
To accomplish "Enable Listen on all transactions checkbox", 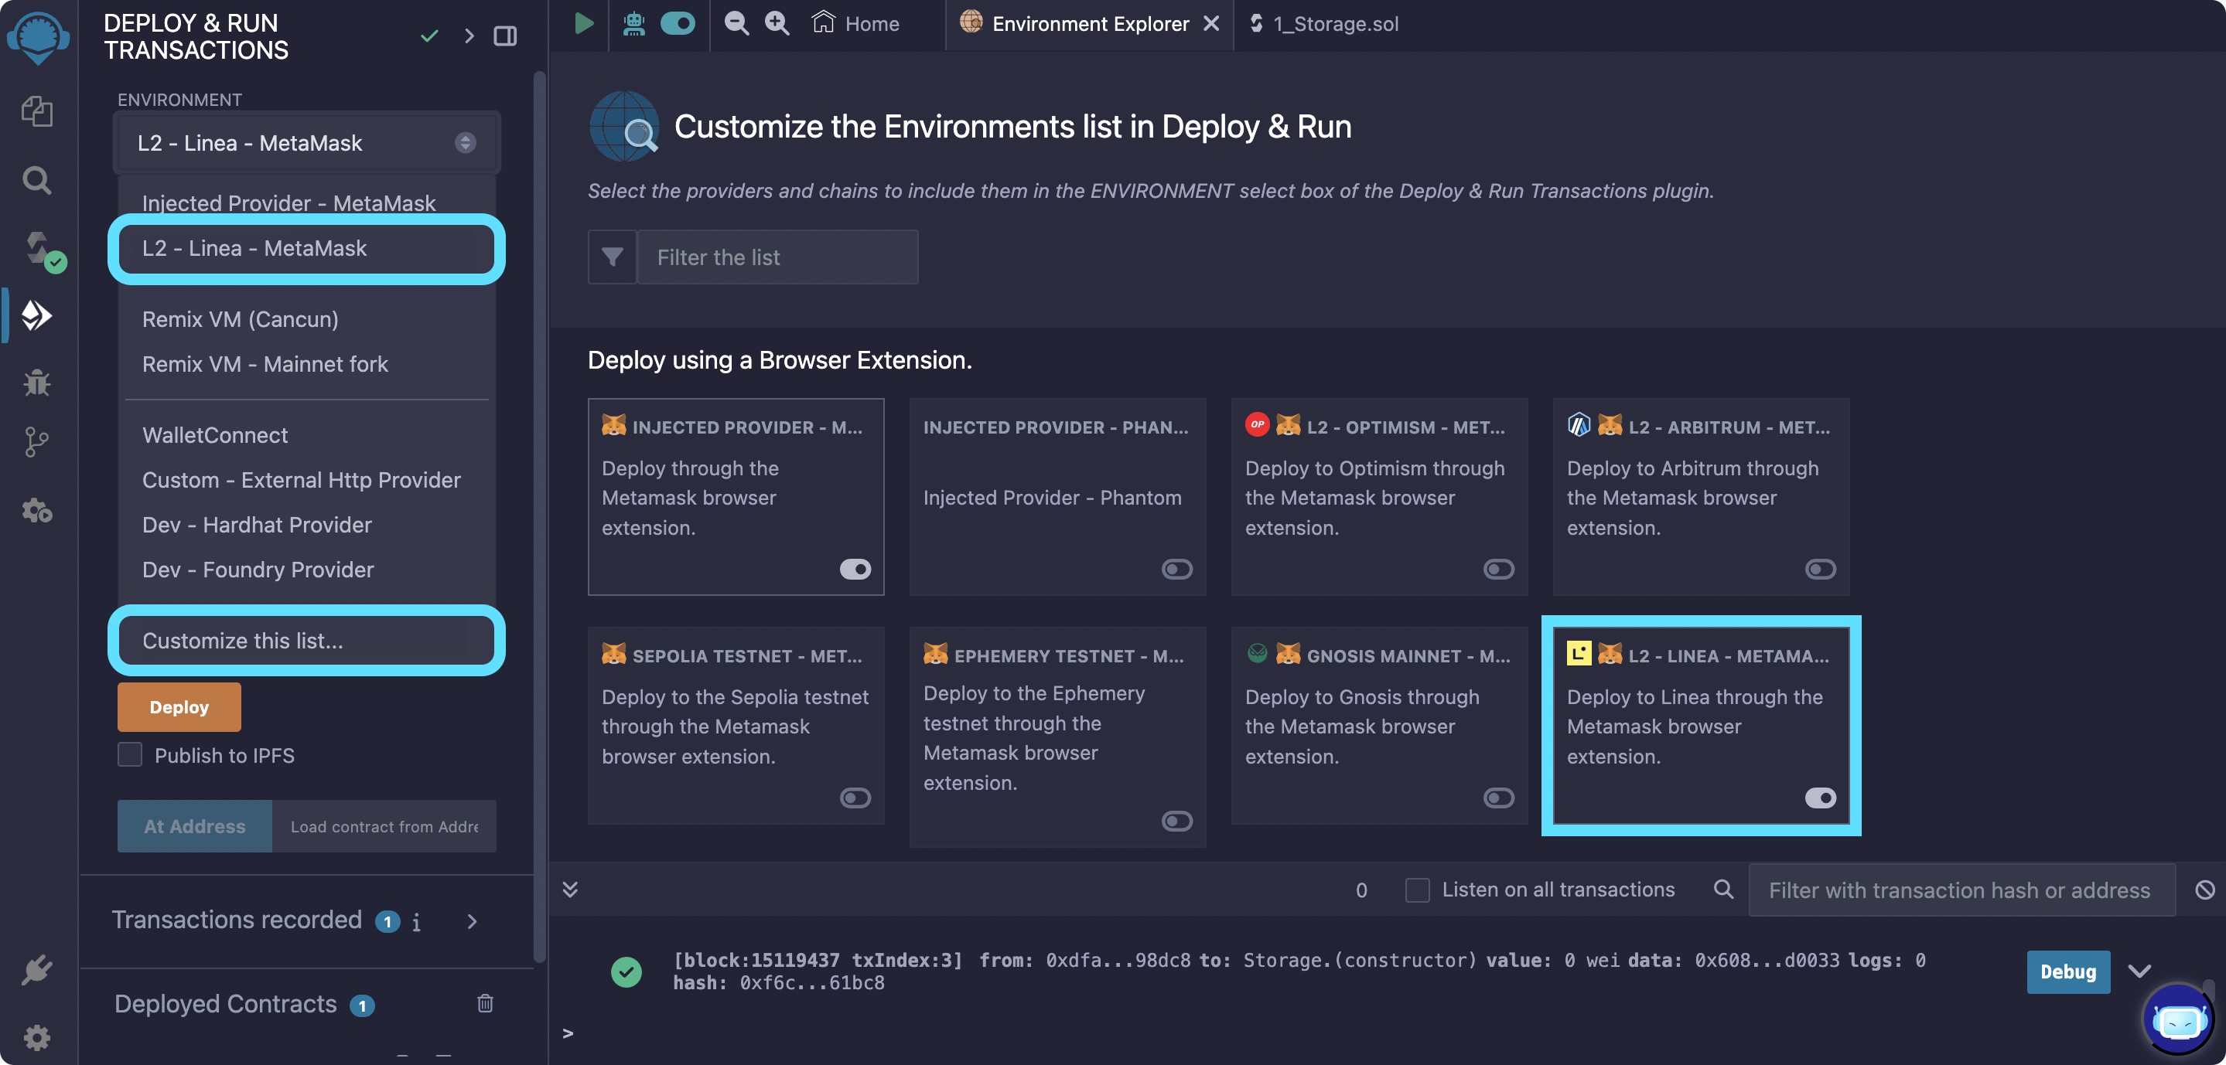I will click(x=1417, y=889).
